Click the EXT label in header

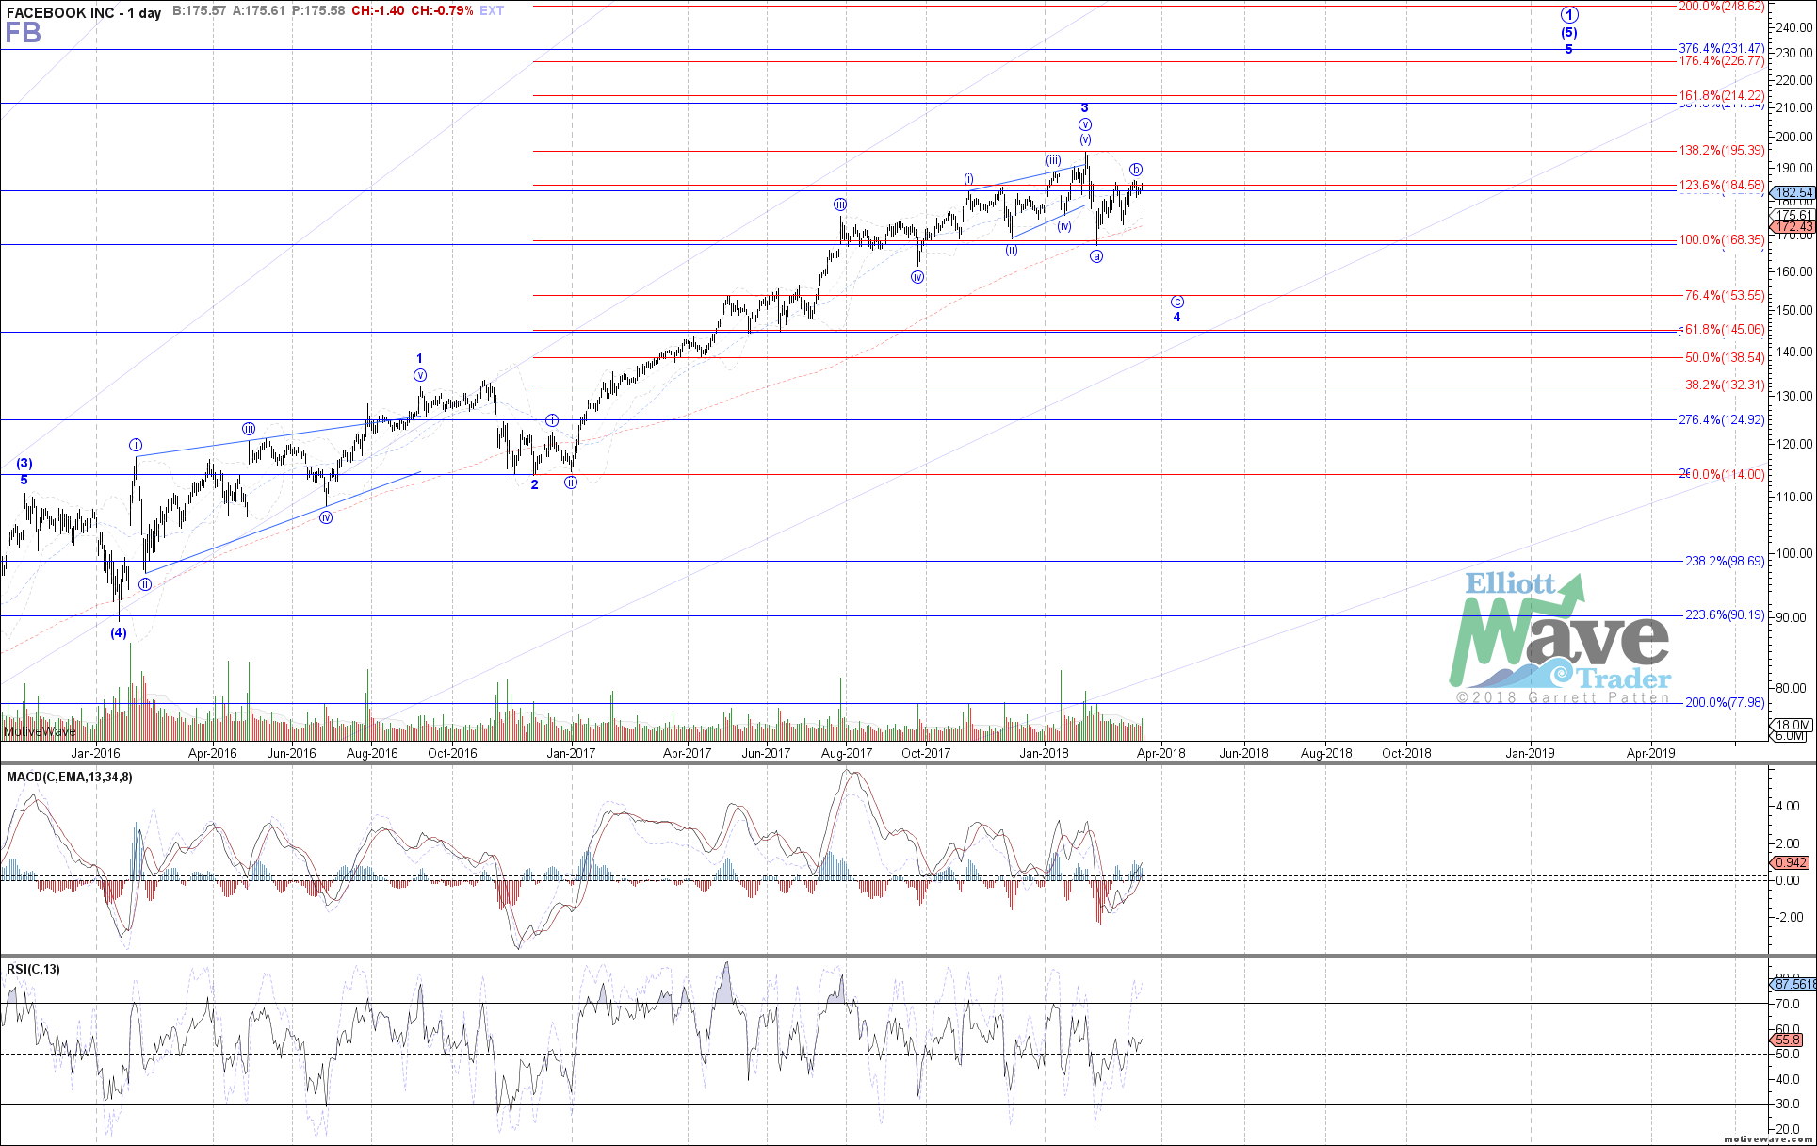(492, 11)
